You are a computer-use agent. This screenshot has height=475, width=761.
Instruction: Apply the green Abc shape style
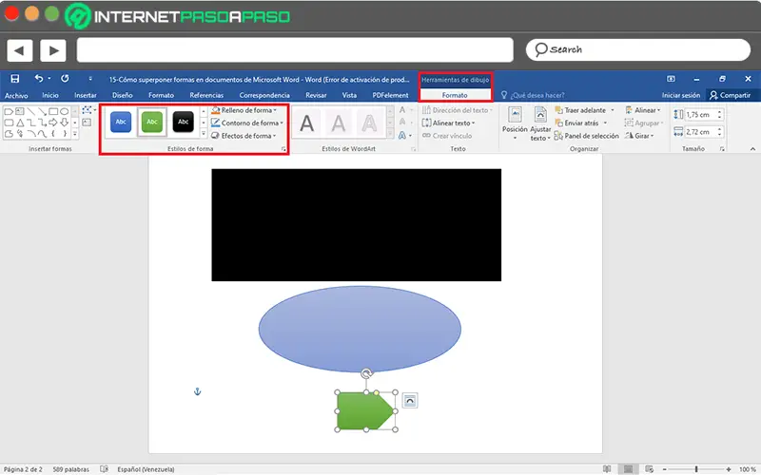point(152,122)
